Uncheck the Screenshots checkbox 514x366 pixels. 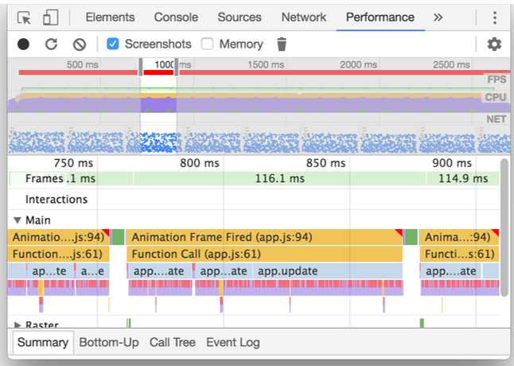click(113, 44)
